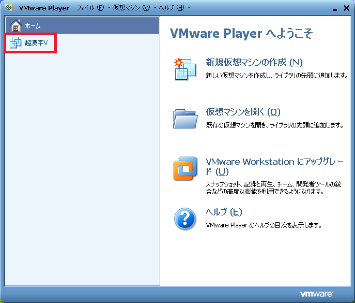Click the 超漢字V virtual machine icon

click(16, 42)
